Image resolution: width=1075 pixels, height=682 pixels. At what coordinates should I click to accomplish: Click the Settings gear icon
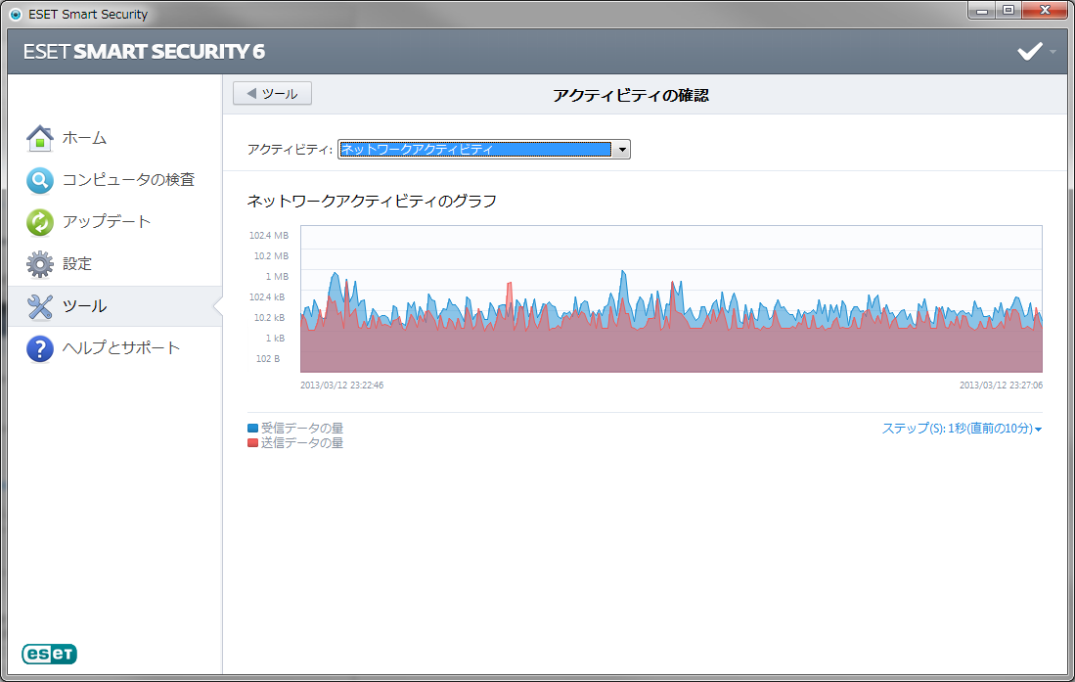point(40,264)
